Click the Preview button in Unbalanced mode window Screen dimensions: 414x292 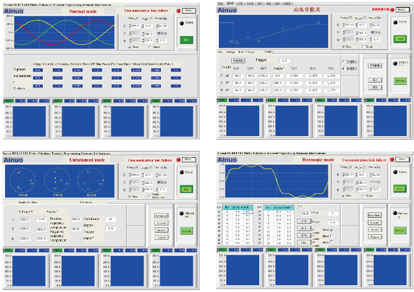point(162,223)
